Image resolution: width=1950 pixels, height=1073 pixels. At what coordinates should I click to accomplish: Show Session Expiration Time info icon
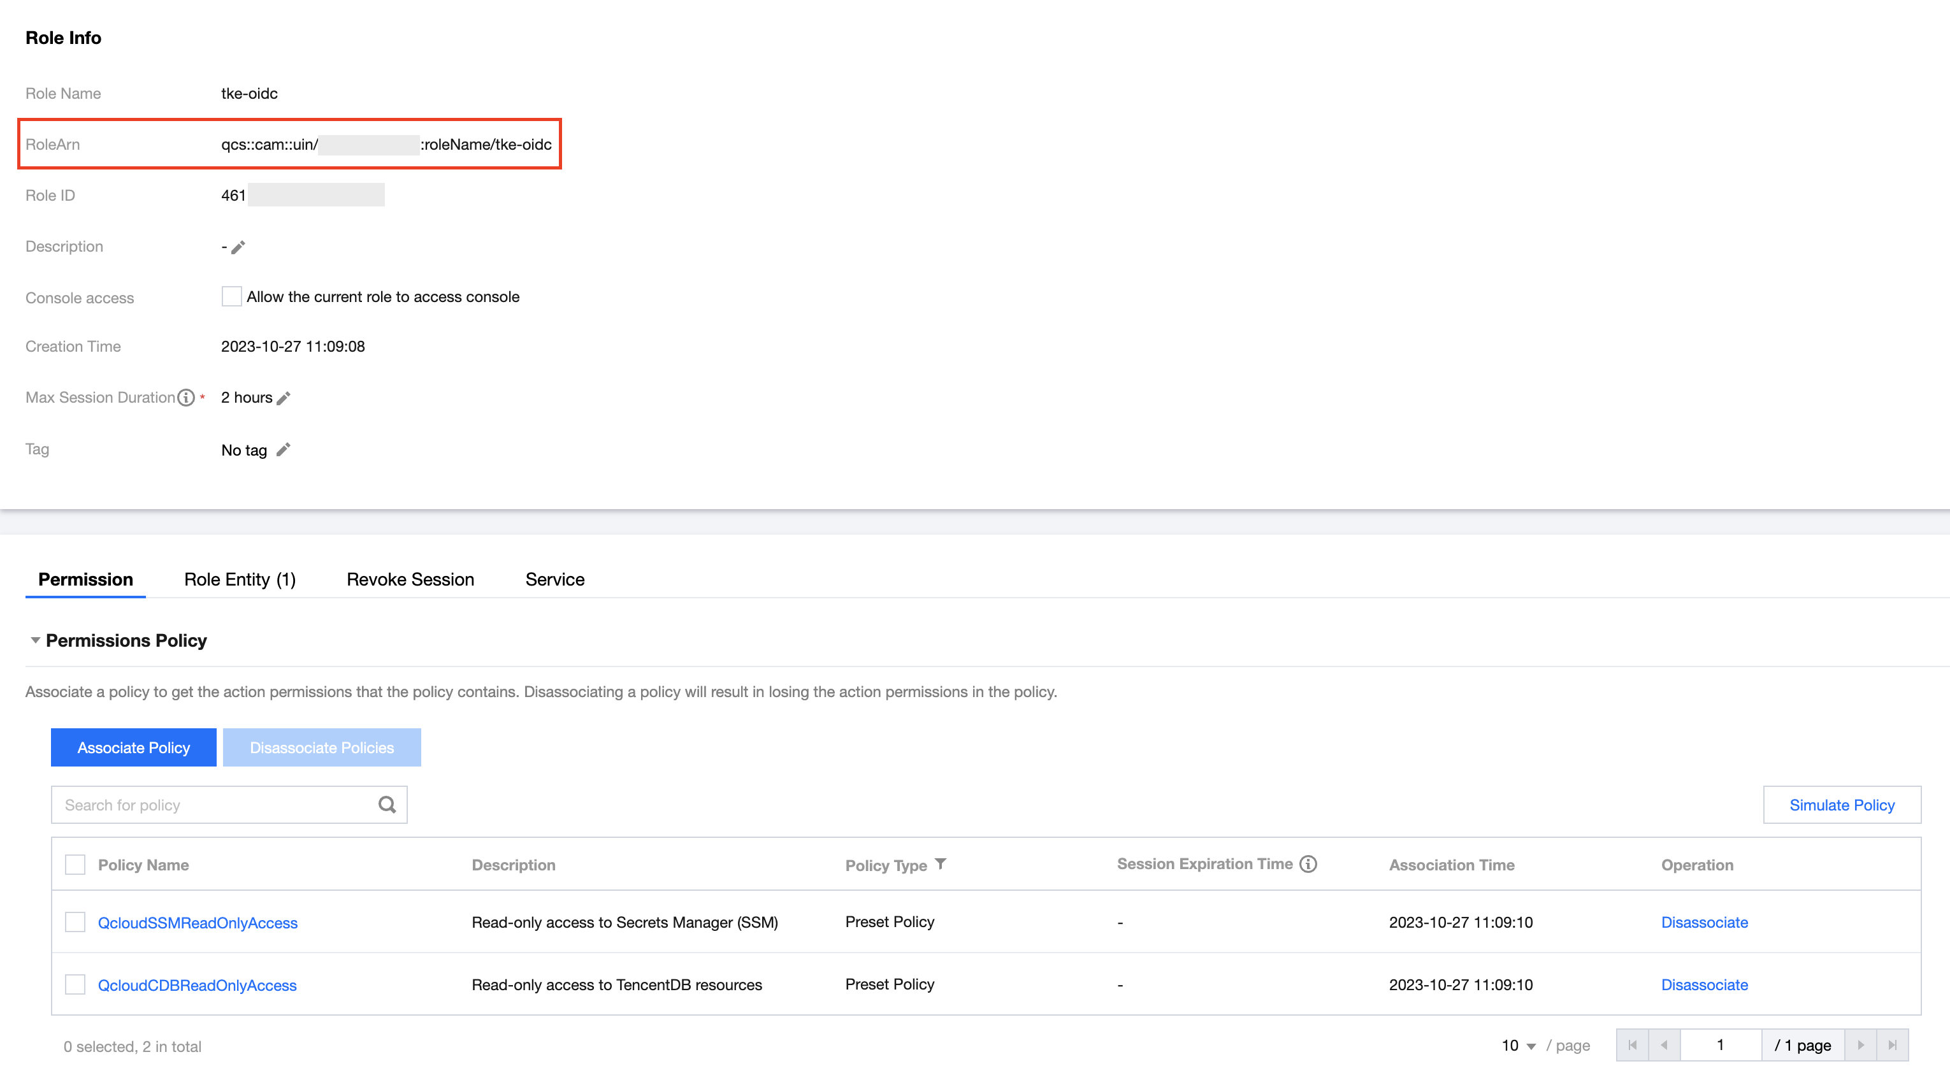(1309, 864)
